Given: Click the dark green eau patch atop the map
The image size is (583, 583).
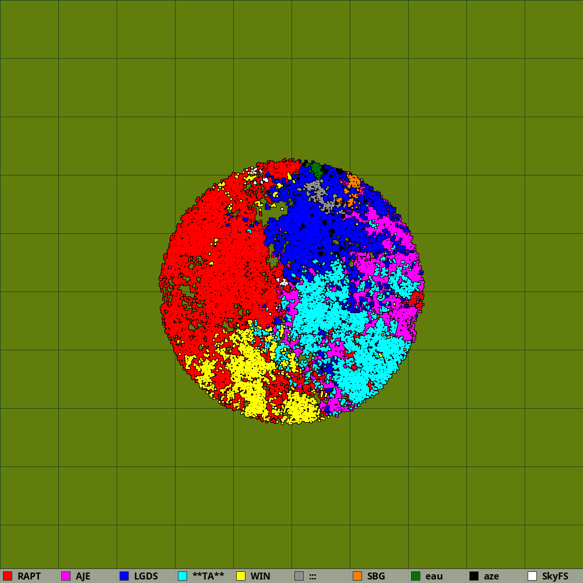Looking at the screenshot, I should pos(316,169).
